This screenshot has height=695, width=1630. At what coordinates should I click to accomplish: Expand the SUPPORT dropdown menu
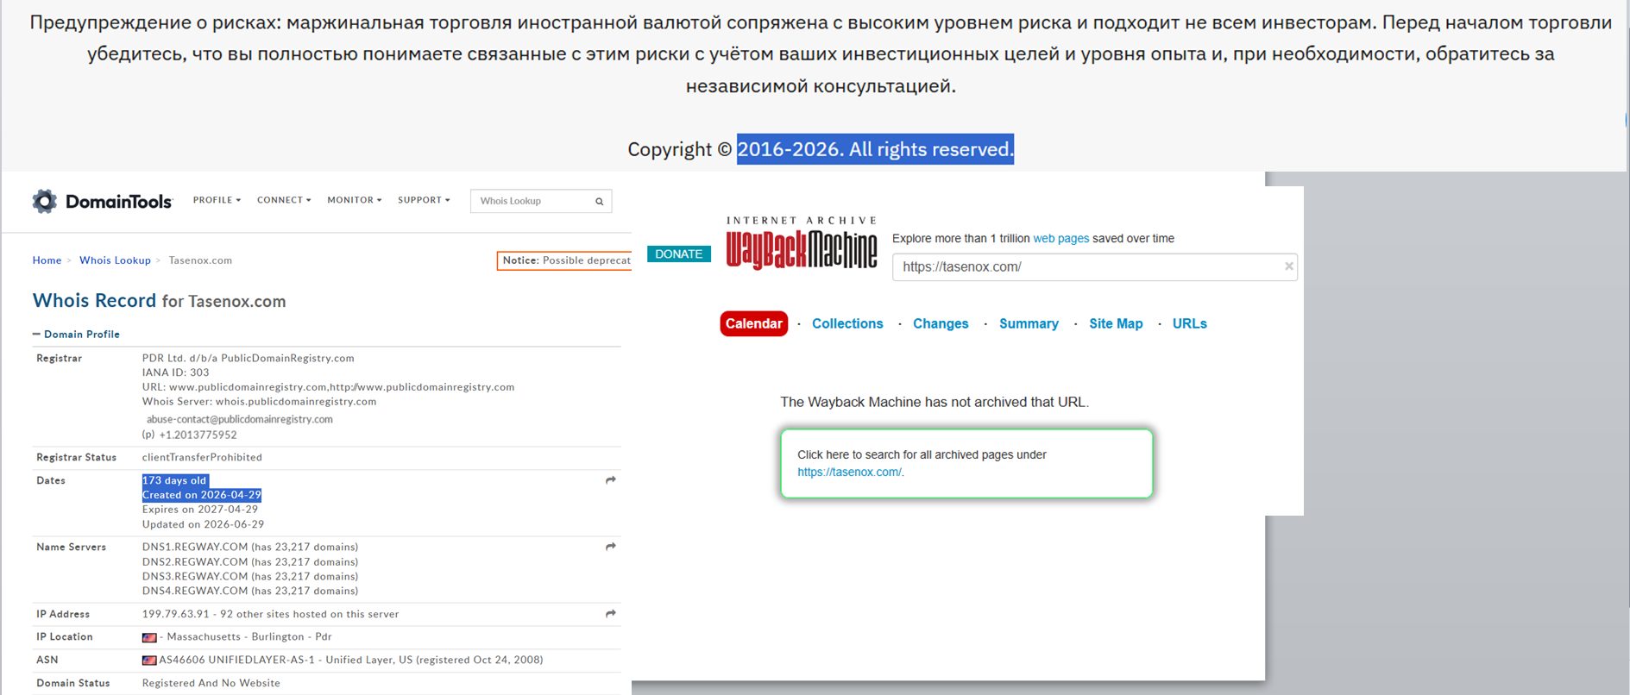[x=424, y=200]
